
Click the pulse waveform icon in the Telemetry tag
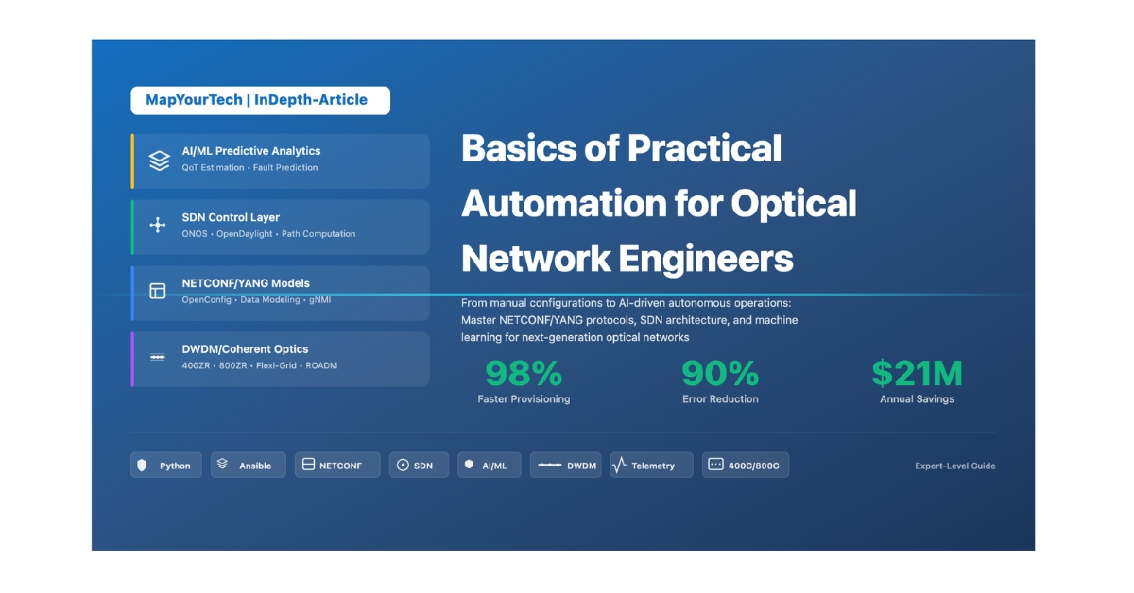click(619, 465)
